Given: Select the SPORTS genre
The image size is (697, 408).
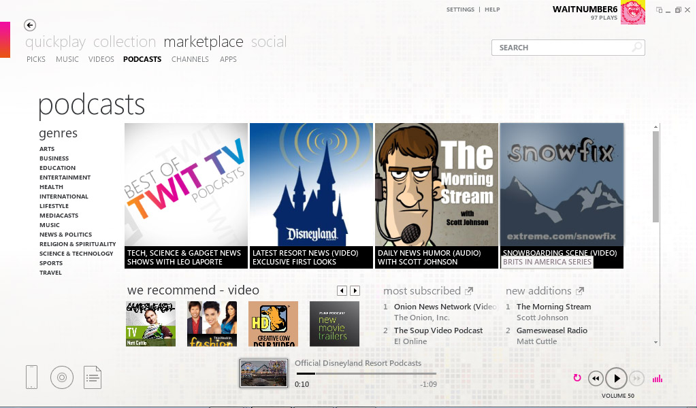Looking at the screenshot, I should coord(51,263).
